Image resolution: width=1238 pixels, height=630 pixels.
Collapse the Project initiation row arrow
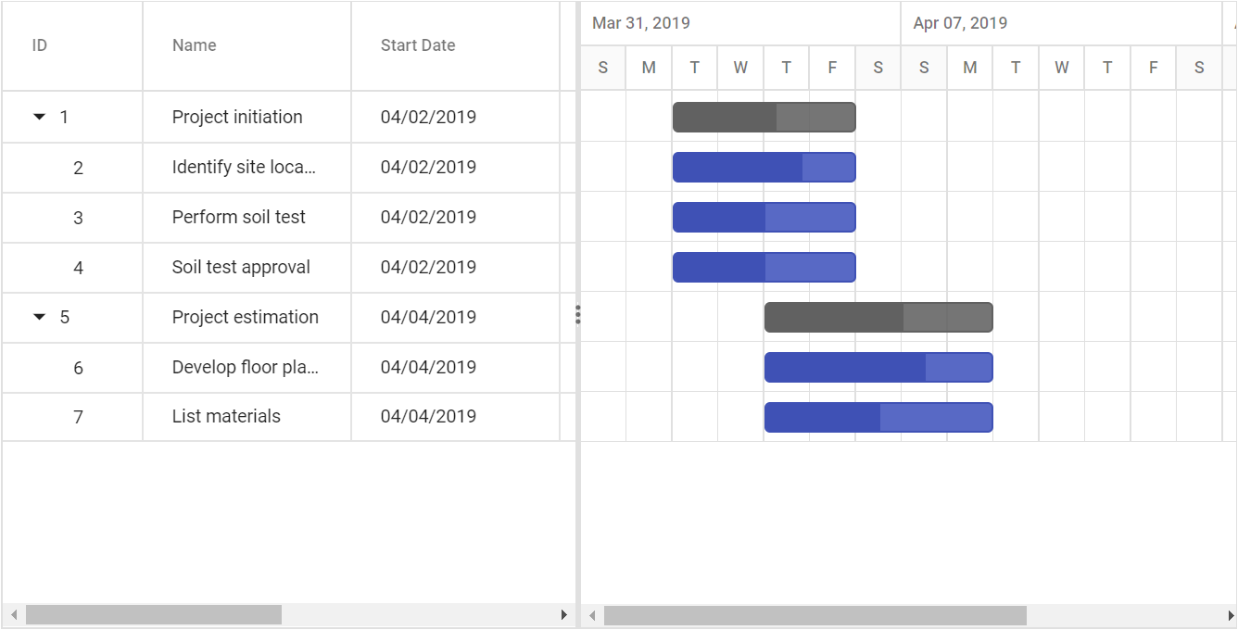[39, 117]
